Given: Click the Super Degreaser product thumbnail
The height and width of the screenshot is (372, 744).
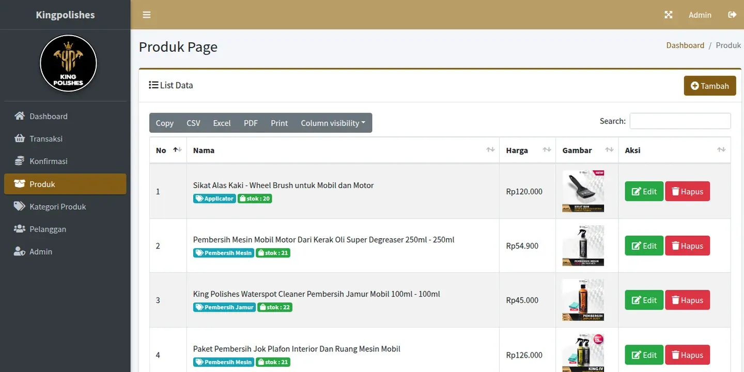Looking at the screenshot, I should tap(583, 246).
